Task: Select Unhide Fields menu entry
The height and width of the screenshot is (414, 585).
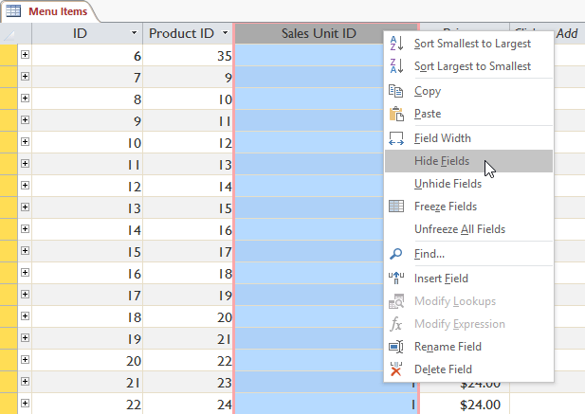Action: [x=448, y=184]
